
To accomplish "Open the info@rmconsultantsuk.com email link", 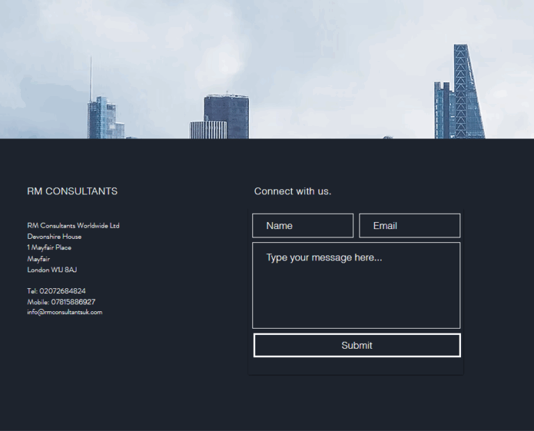I will pos(65,312).
